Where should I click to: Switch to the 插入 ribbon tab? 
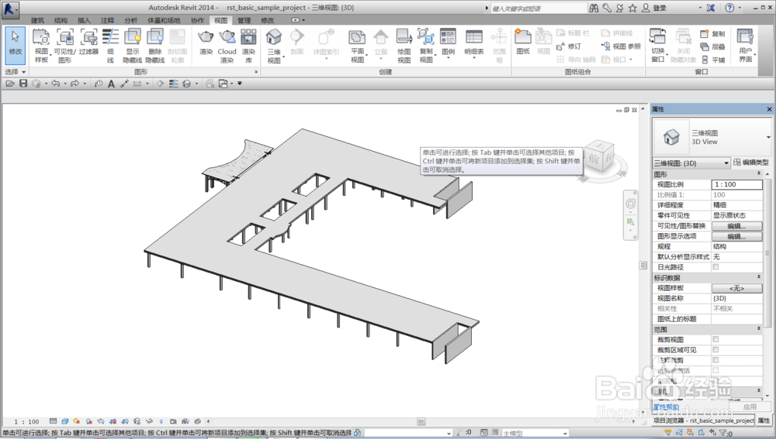(x=84, y=20)
